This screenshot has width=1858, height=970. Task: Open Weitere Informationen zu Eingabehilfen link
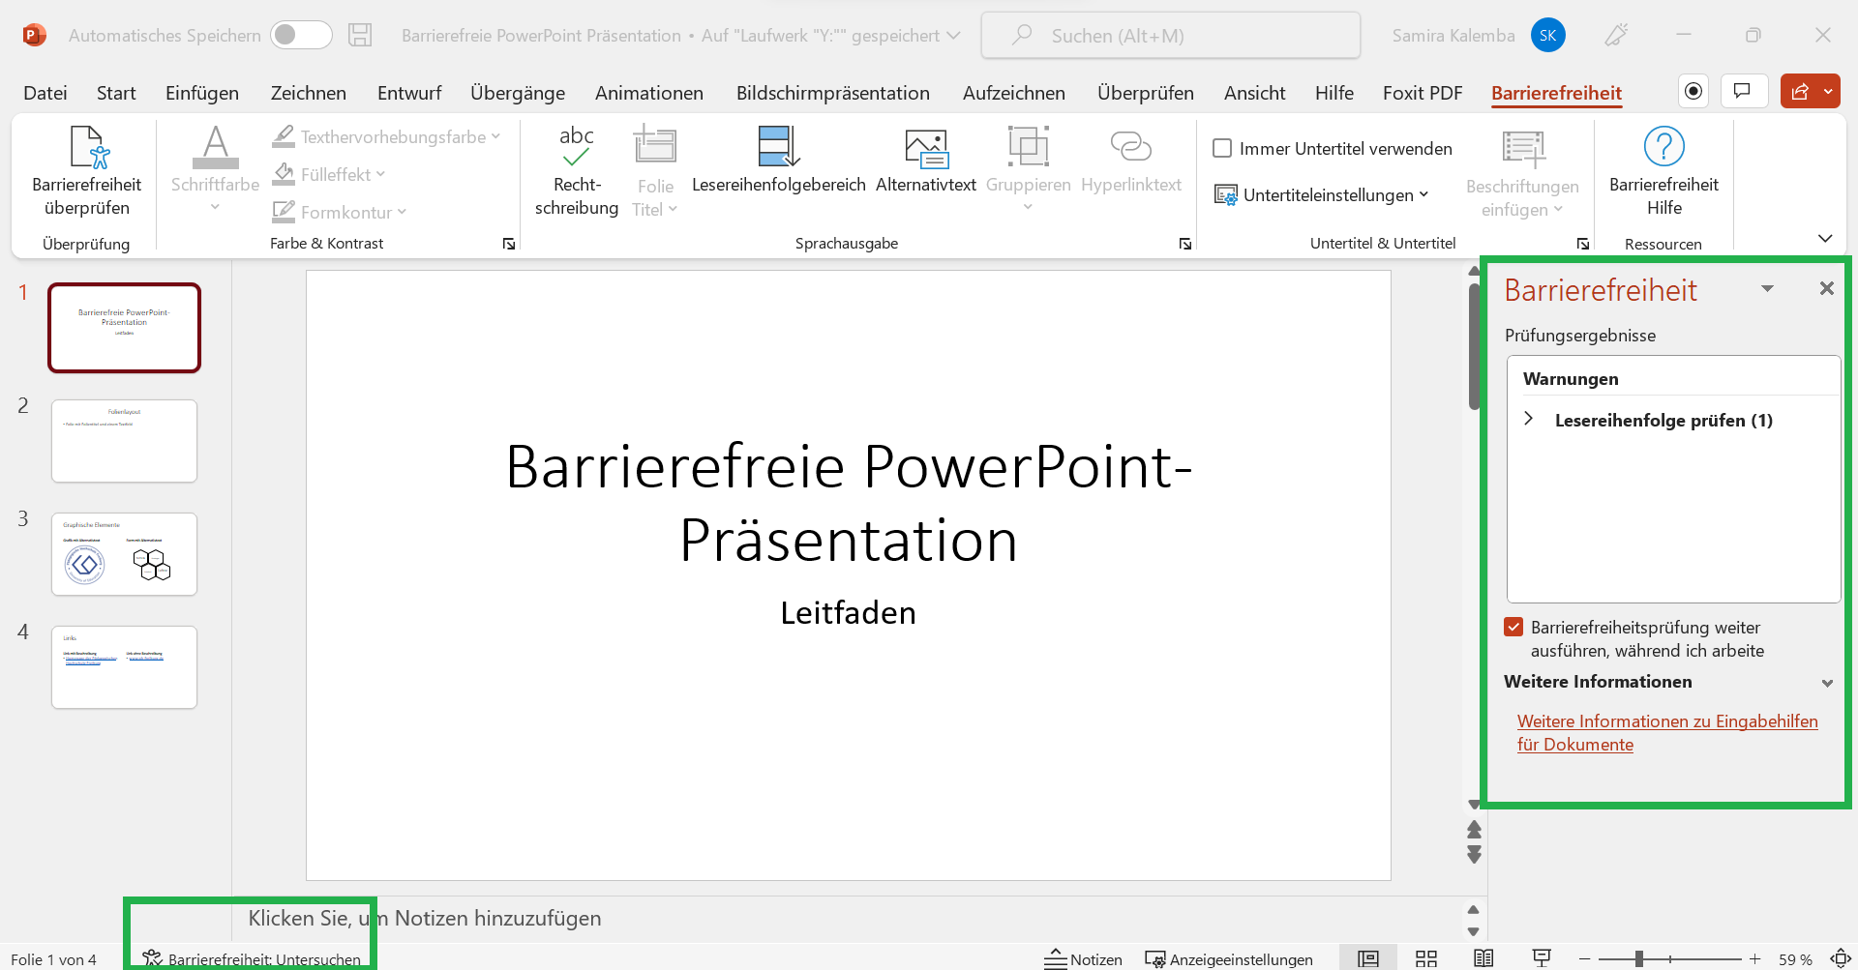[1667, 732]
